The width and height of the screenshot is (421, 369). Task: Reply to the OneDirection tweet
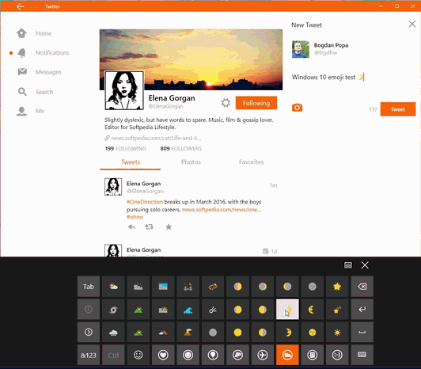pos(131,227)
